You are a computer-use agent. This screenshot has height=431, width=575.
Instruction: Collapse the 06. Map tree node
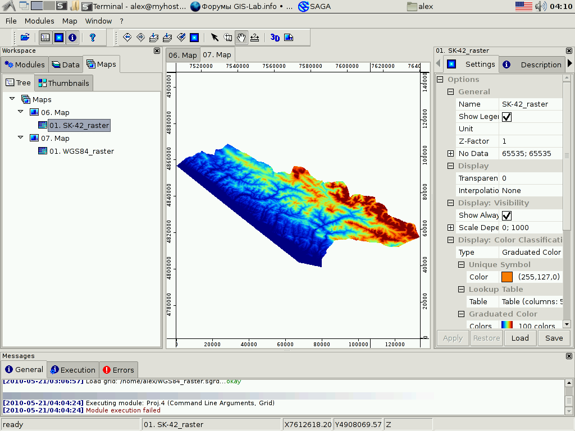click(x=21, y=112)
